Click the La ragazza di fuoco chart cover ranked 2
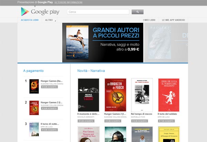Screen dimensions: 207x142 [x=34, y=108]
